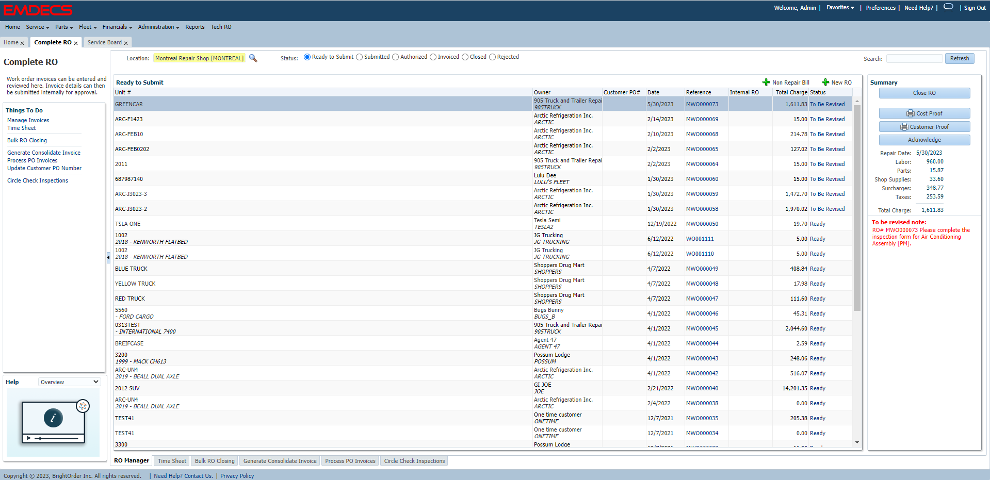Open Generate Consolidate Invoice bottom tab
The width and height of the screenshot is (990, 480).
[280, 461]
